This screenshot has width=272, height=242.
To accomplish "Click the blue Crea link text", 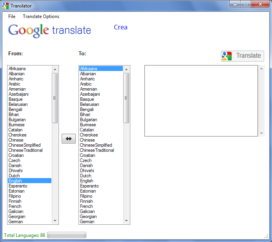I will [120, 27].
